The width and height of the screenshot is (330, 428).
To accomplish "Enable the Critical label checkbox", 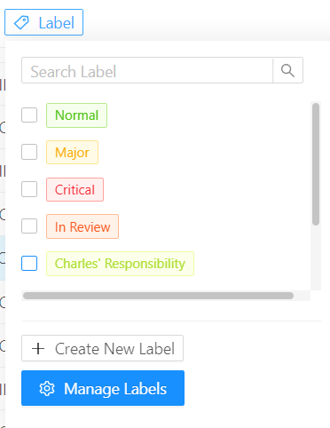I will [29, 189].
